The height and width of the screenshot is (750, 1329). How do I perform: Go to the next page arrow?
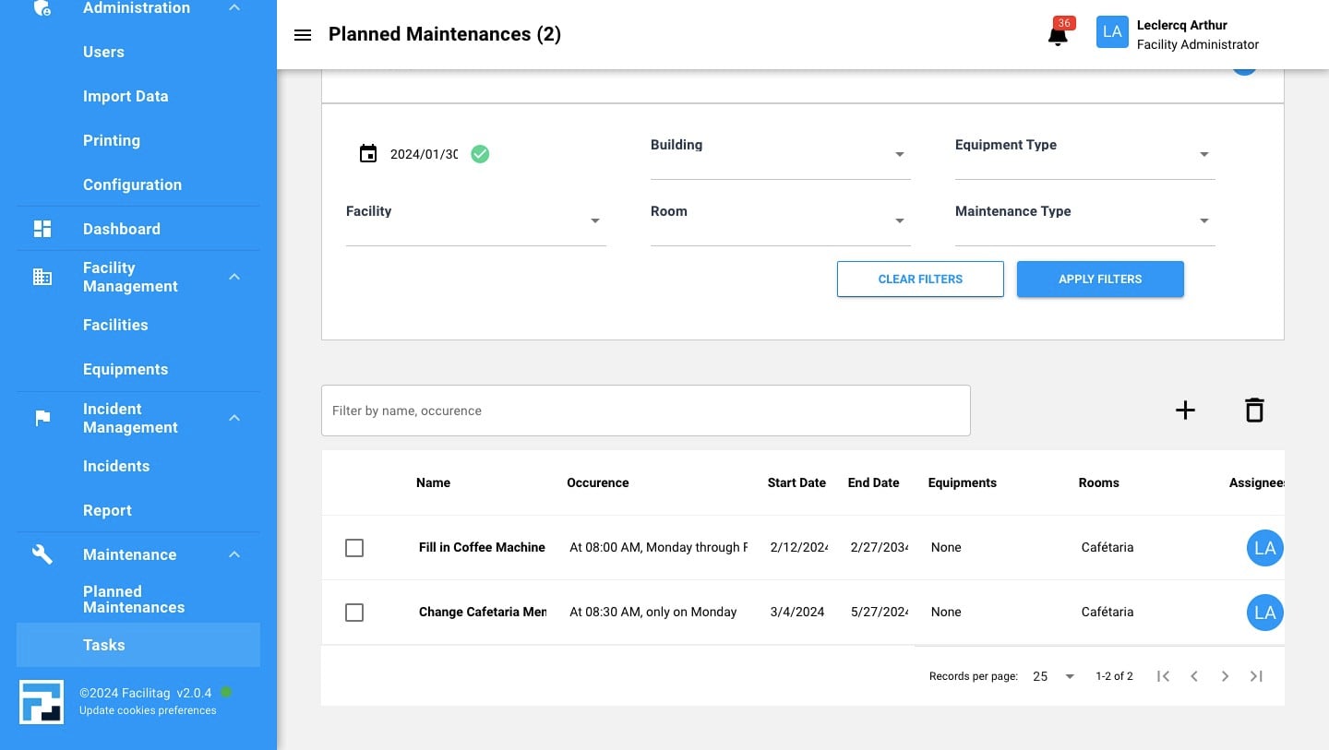(1225, 676)
